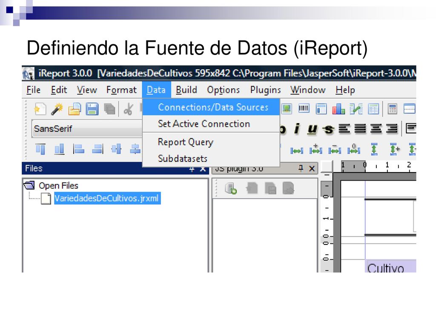
Task: Click the calculator-style toolbar icon
Action: [392, 109]
